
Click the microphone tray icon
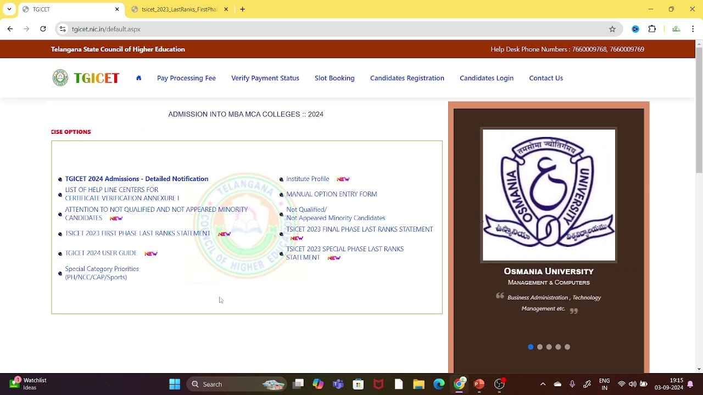[x=572, y=384]
